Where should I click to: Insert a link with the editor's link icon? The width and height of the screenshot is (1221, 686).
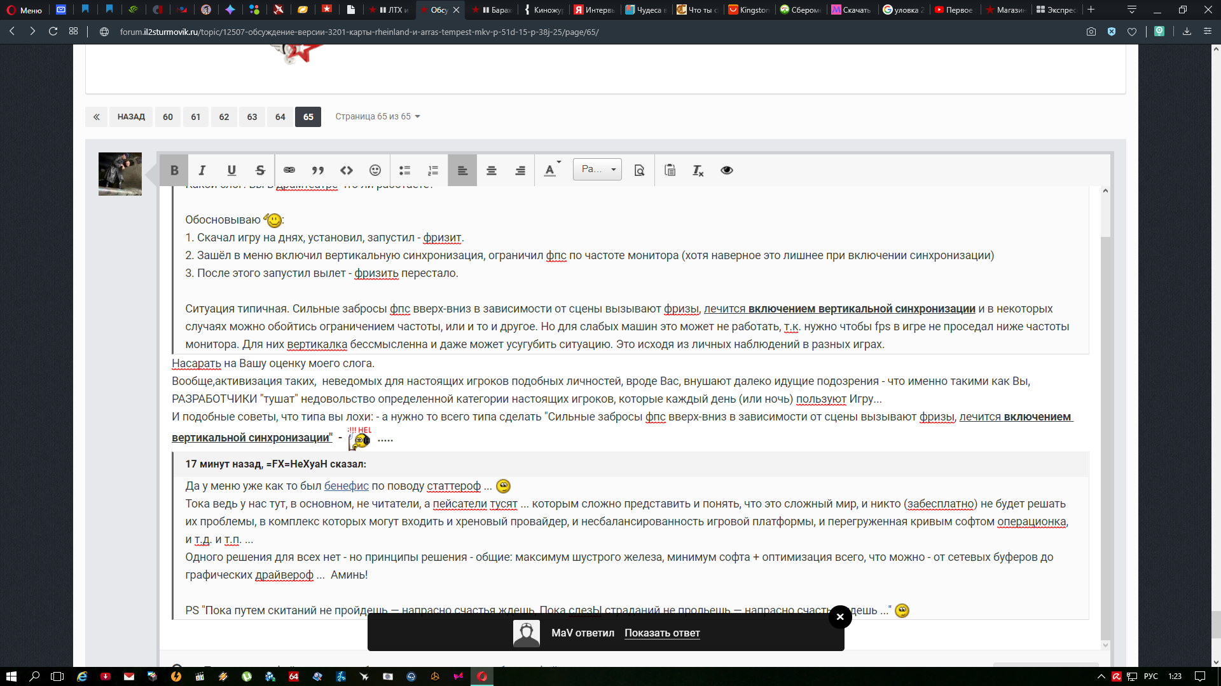tap(289, 170)
